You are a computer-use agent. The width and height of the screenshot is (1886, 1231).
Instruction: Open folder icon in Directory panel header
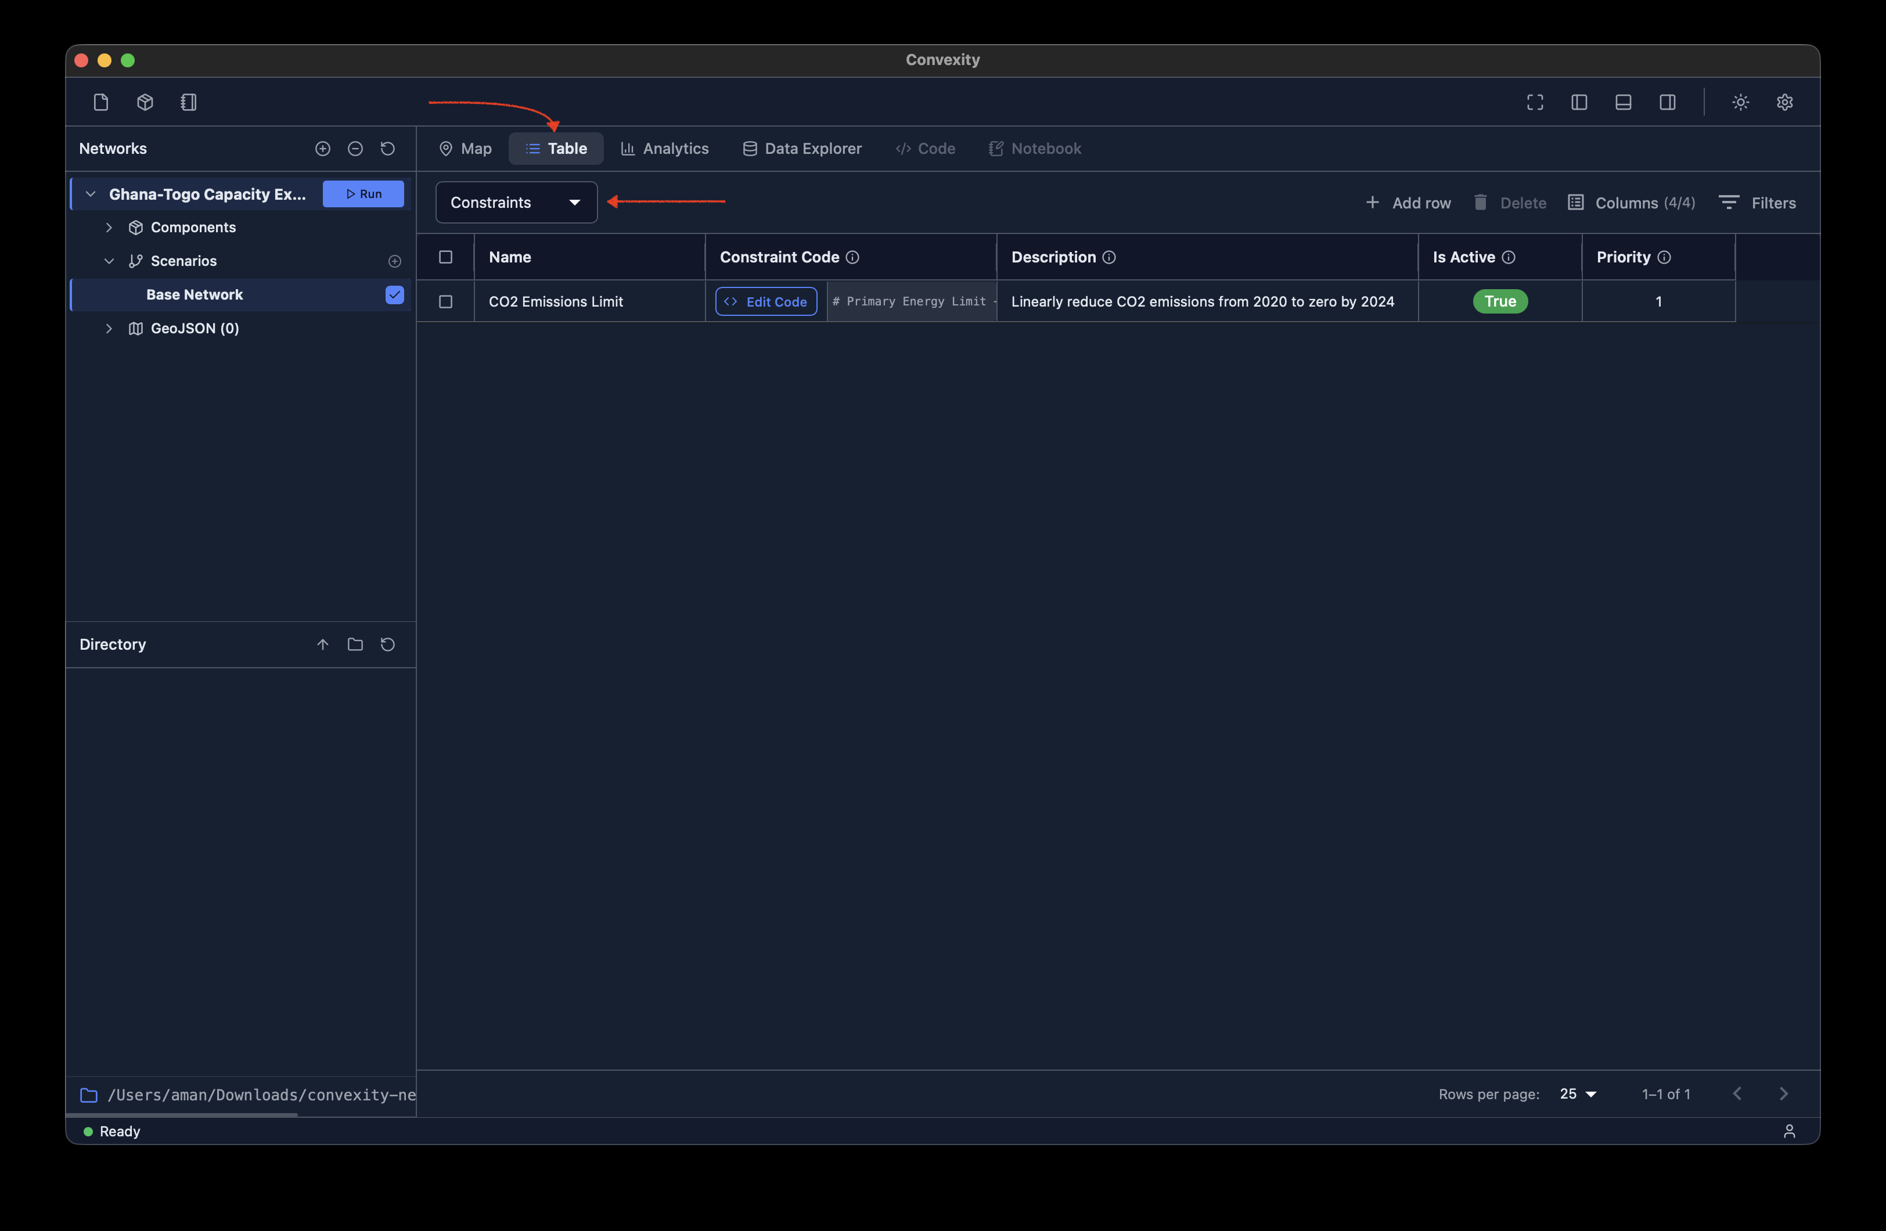click(x=355, y=645)
